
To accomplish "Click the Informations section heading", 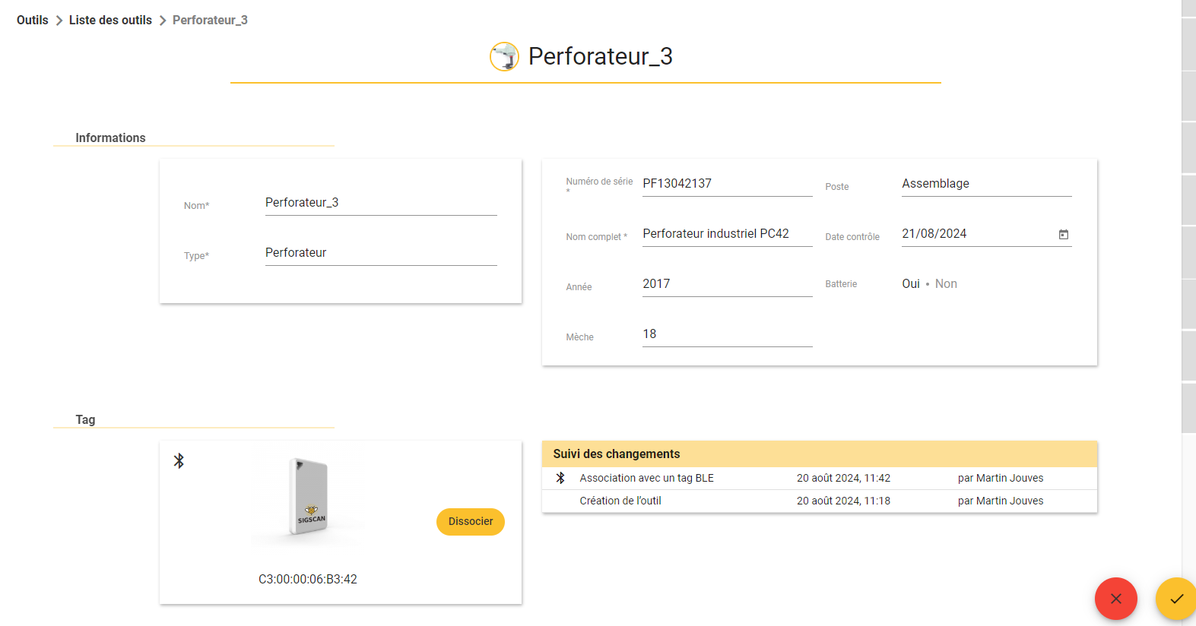I will tap(110, 138).
